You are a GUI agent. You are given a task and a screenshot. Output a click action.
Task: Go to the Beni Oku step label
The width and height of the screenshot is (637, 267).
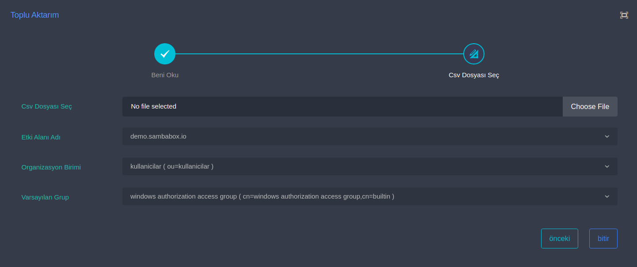(x=165, y=75)
